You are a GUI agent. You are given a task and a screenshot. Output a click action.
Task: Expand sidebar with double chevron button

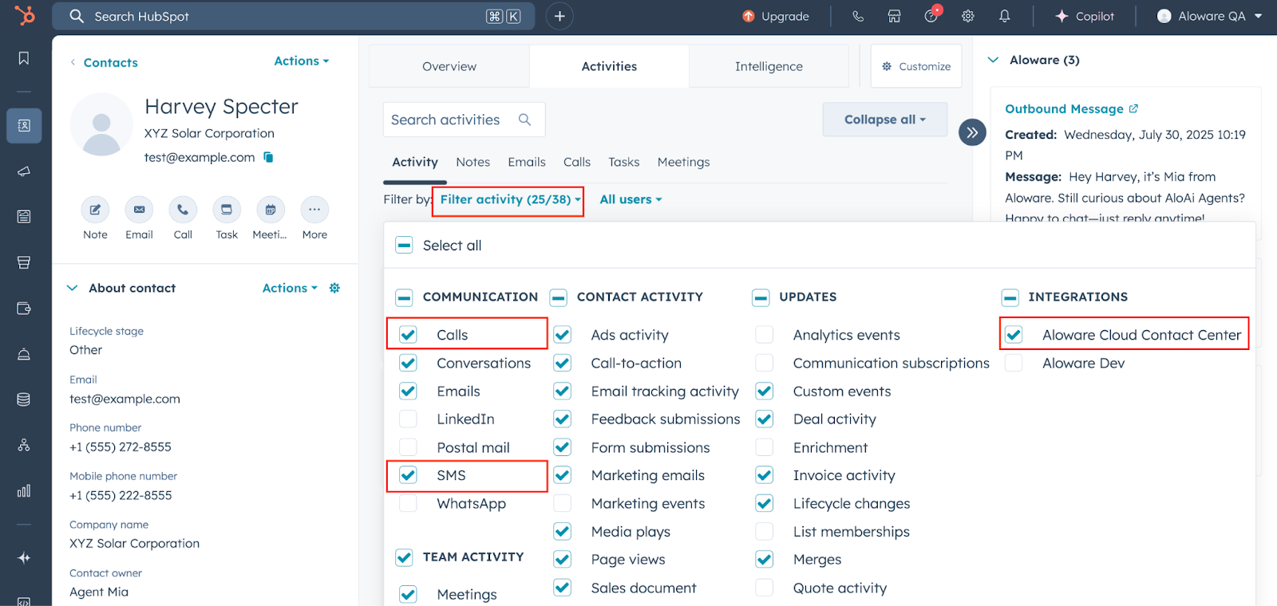[972, 132]
